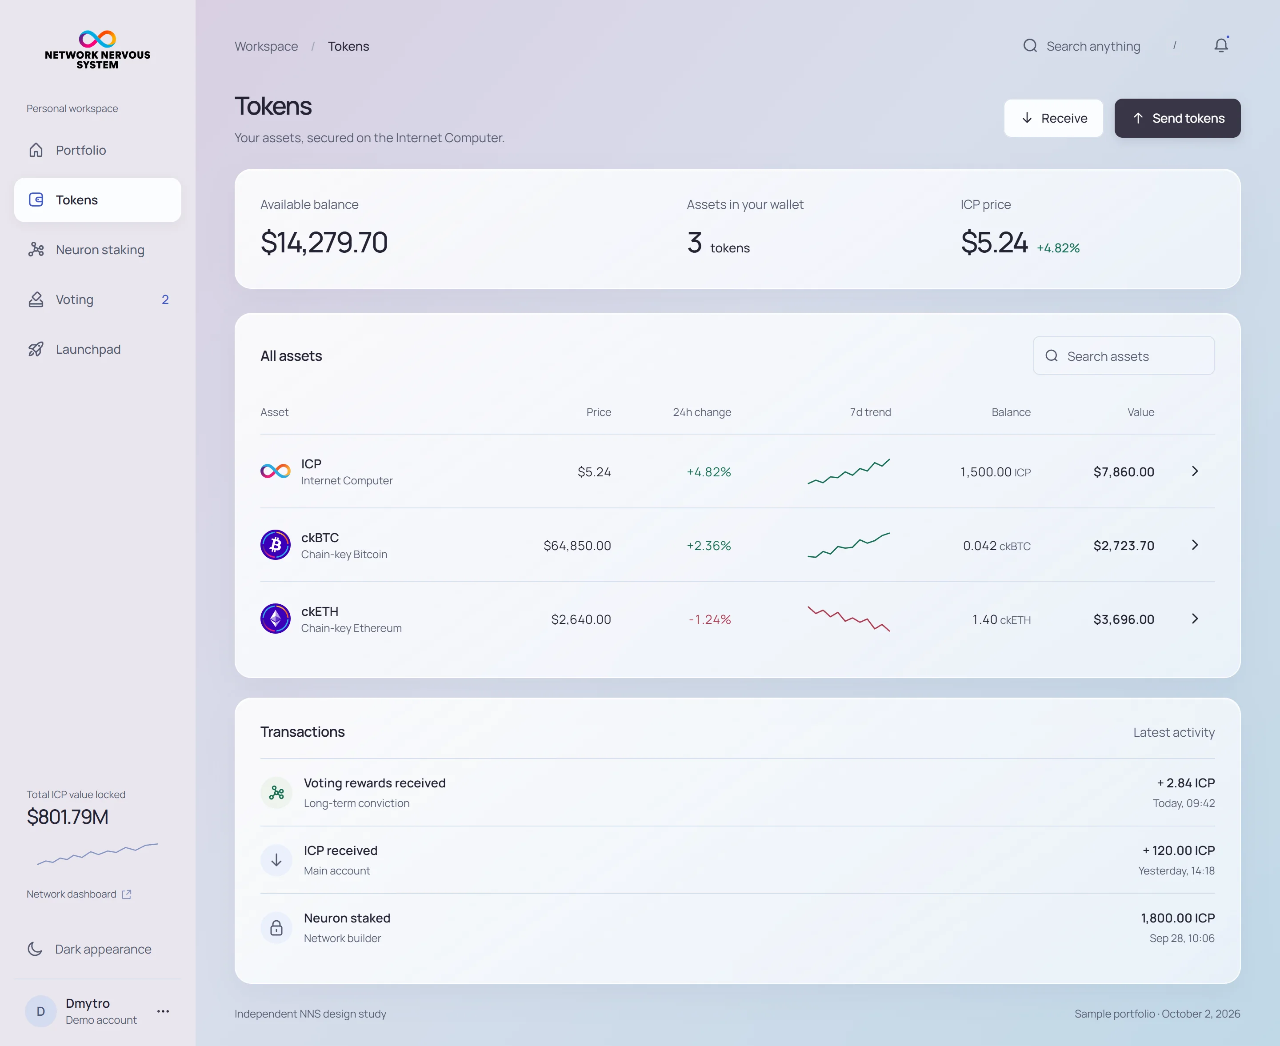Click the Portfolio home icon
Viewport: 1280px width, 1046px height.
coord(36,150)
